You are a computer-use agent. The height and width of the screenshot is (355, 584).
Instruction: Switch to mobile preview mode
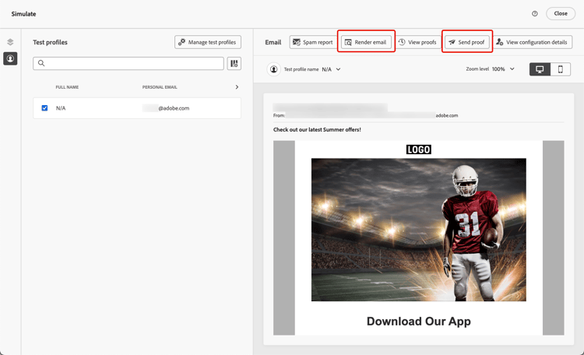pos(560,69)
